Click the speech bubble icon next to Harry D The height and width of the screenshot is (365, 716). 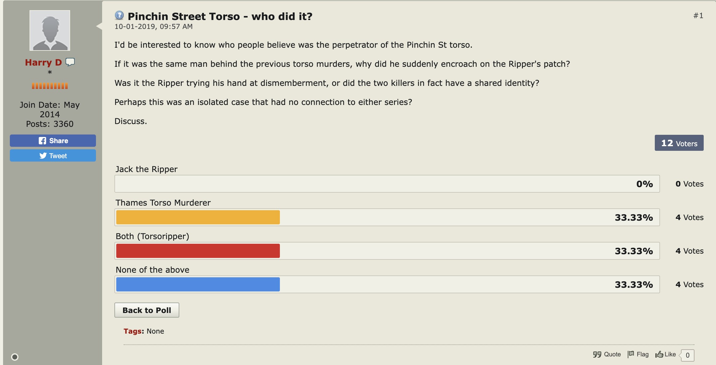pyautogui.click(x=70, y=62)
